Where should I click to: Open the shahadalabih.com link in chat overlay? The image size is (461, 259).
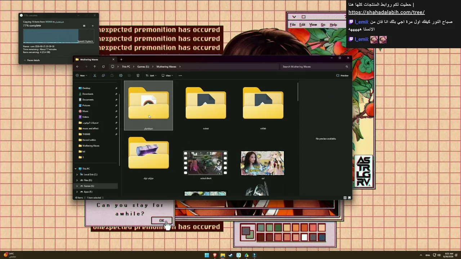[386, 12]
